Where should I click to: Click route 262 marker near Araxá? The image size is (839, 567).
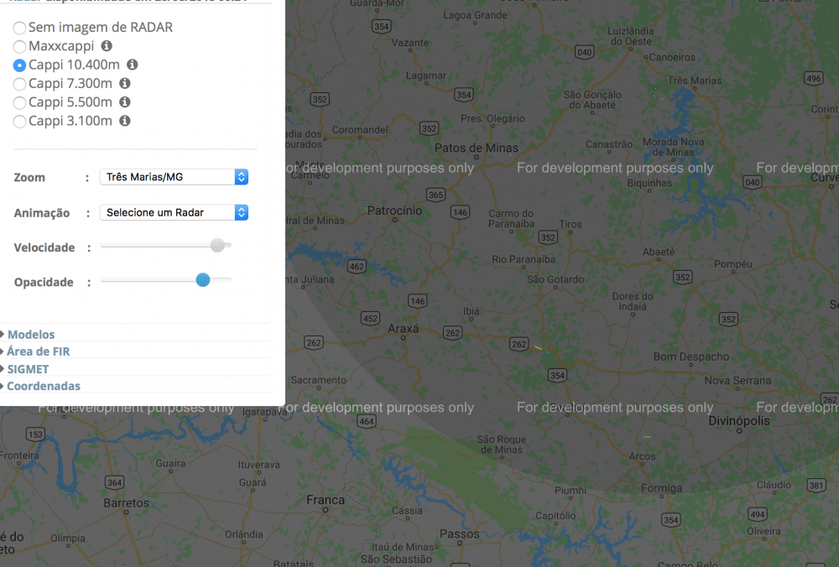tap(453, 333)
